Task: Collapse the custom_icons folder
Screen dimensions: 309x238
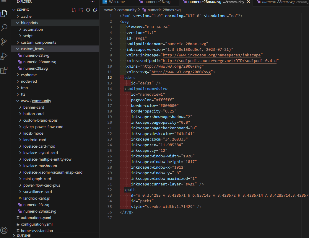Action: pyautogui.click(x=32, y=49)
